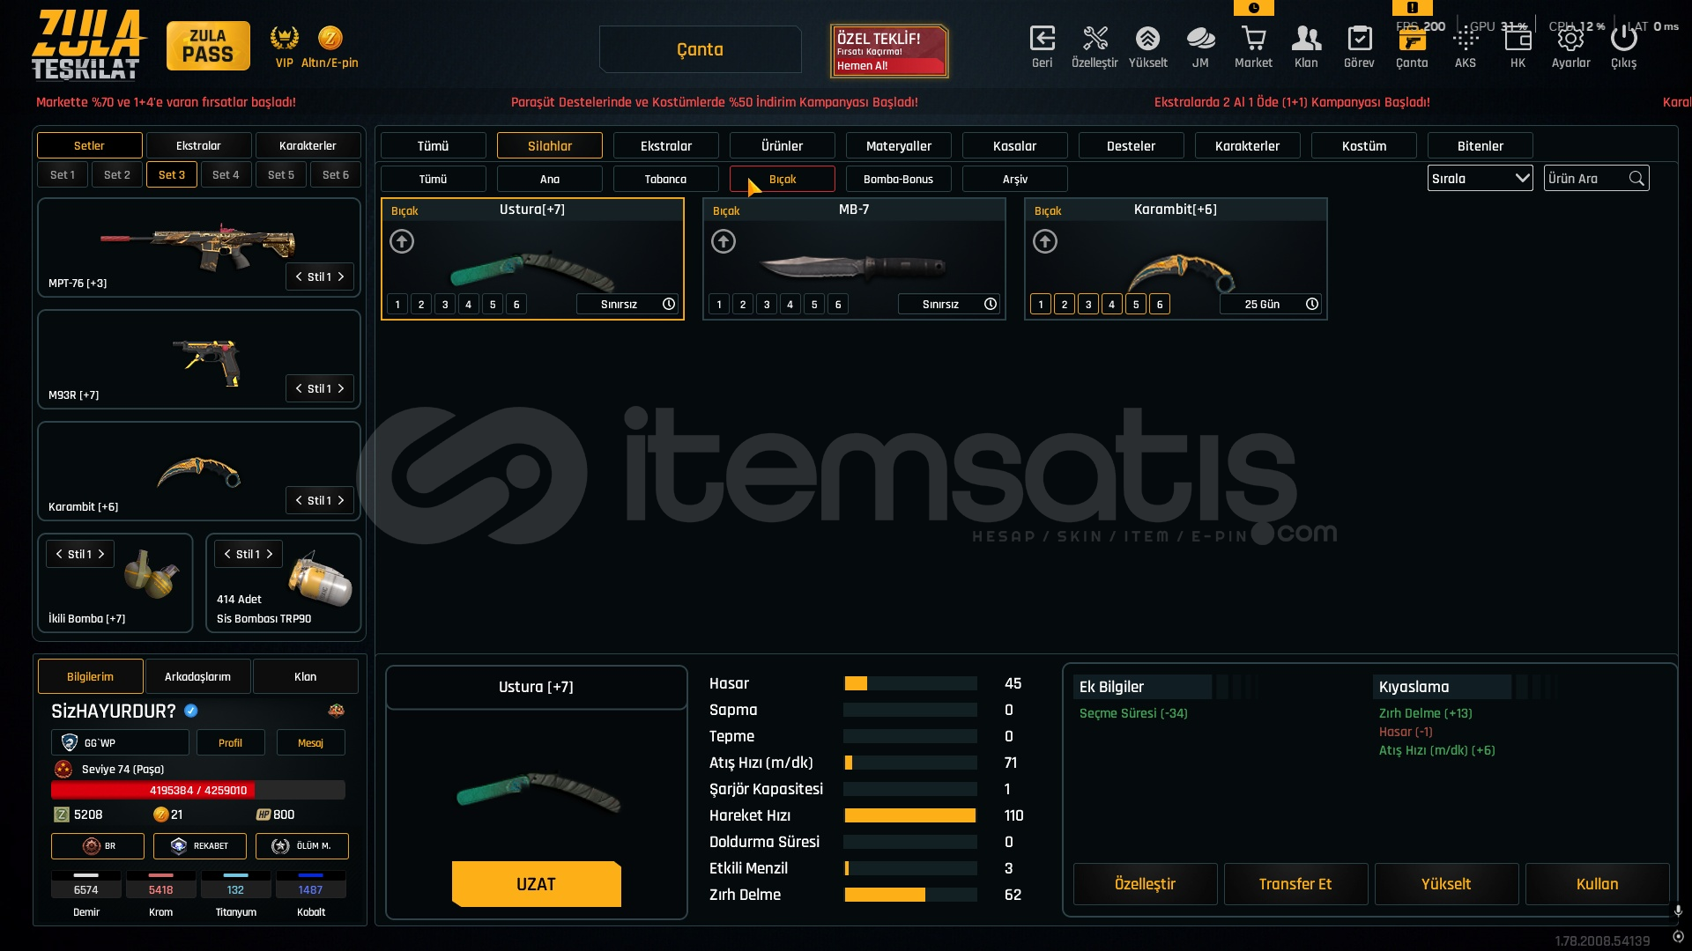Click previous Stil arrow for MPT-76

coord(299,276)
